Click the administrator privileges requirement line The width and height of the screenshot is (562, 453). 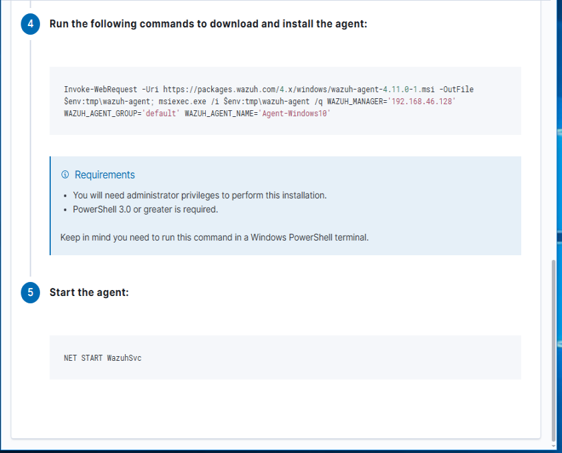(x=199, y=196)
